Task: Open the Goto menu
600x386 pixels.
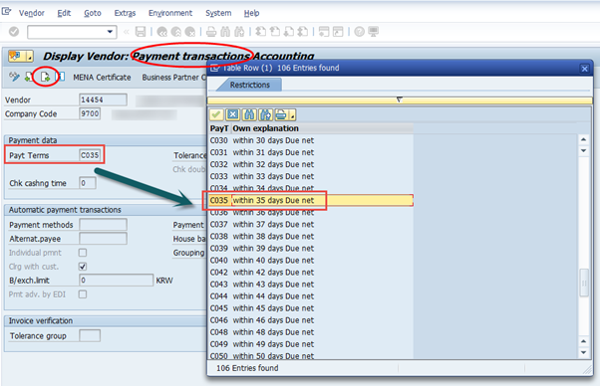Action: [x=93, y=13]
